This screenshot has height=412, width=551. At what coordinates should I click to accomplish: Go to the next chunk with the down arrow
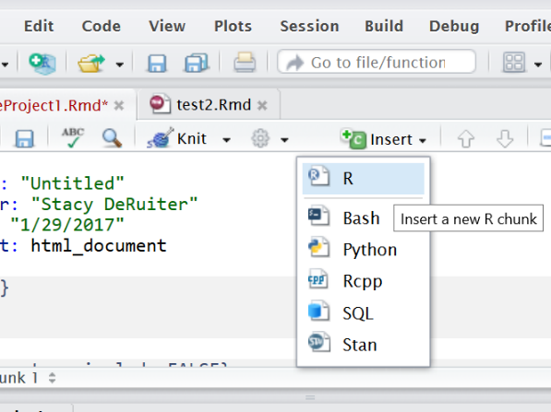click(505, 138)
